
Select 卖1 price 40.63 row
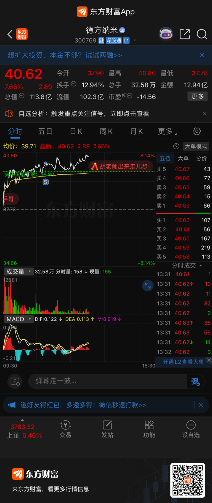(184, 206)
